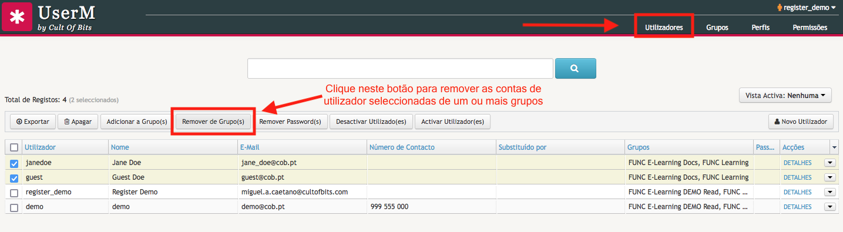
Task: Expand the action dropdown in demo row
Action: 830,207
